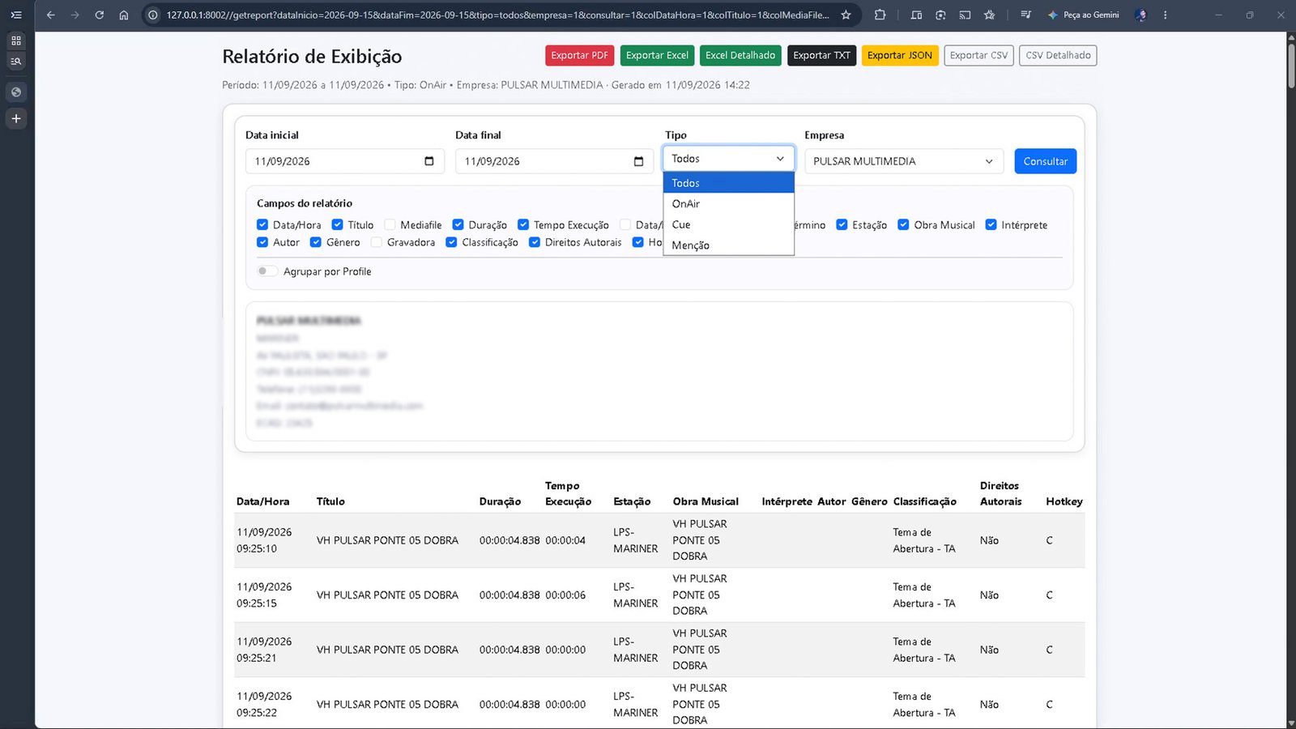Open the browser three-dot menu
The image size is (1296, 729).
[x=1166, y=15]
